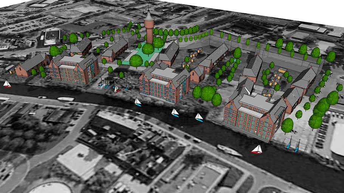Select the large tree at the tower base
This screenshot has width=344, height=193.
click(148, 49)
